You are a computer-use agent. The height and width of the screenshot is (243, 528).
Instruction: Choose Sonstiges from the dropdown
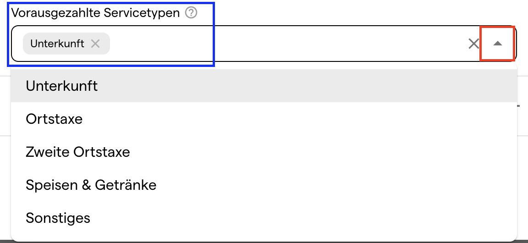click(264, 218)
